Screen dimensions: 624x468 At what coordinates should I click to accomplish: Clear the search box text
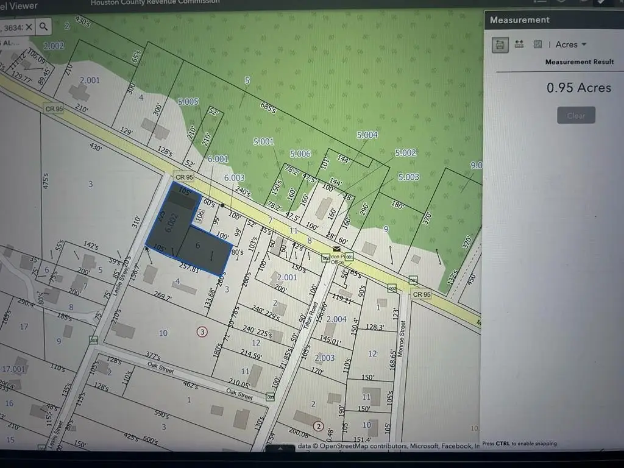point(29,27)
